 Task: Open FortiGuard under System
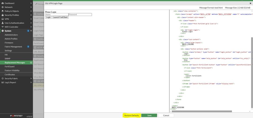point(9,66)
